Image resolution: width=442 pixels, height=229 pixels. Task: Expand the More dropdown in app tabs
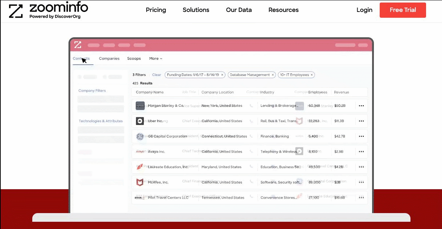click(156, 59)
